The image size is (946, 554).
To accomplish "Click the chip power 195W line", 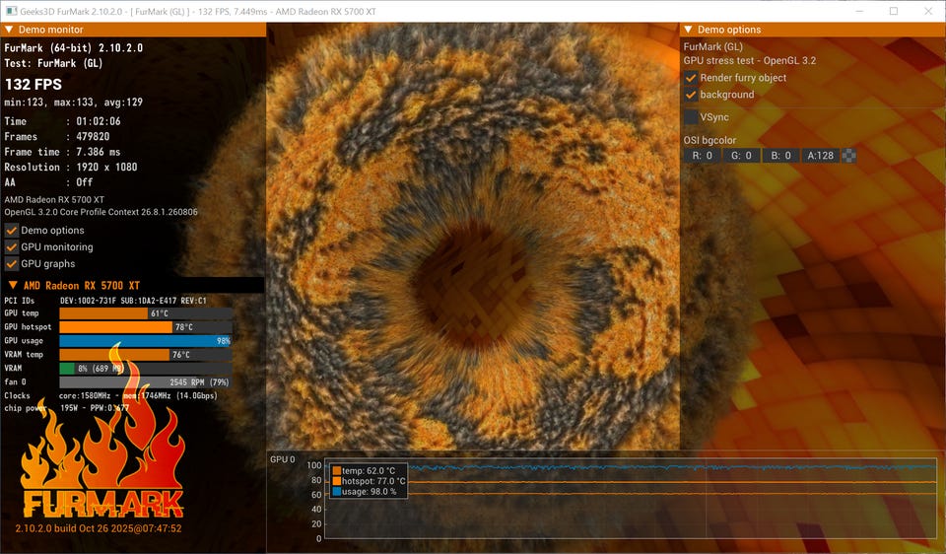I will [x=66, y=408].
